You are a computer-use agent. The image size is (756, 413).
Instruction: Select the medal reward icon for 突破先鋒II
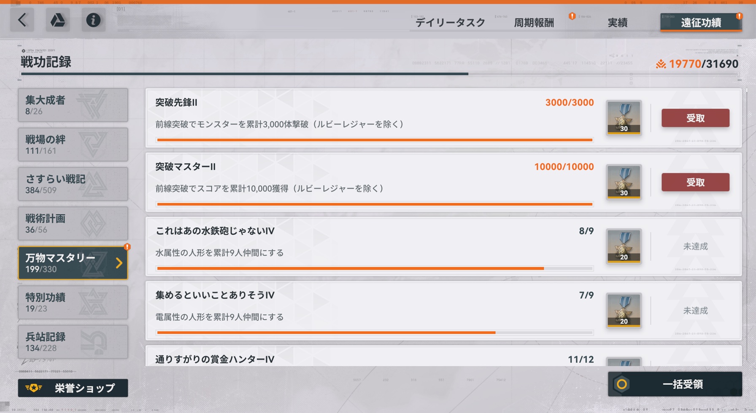[624, 118]
